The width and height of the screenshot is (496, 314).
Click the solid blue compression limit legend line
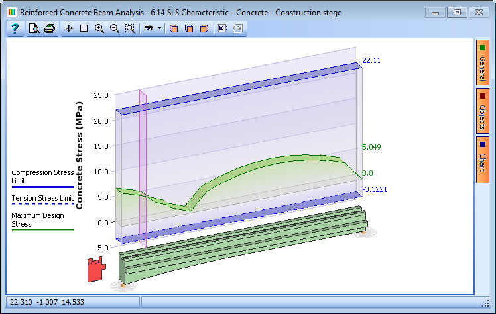(42, 187)
